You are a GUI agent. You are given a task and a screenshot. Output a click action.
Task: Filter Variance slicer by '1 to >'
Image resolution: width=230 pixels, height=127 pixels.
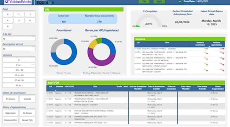click(x=19, y=65)
